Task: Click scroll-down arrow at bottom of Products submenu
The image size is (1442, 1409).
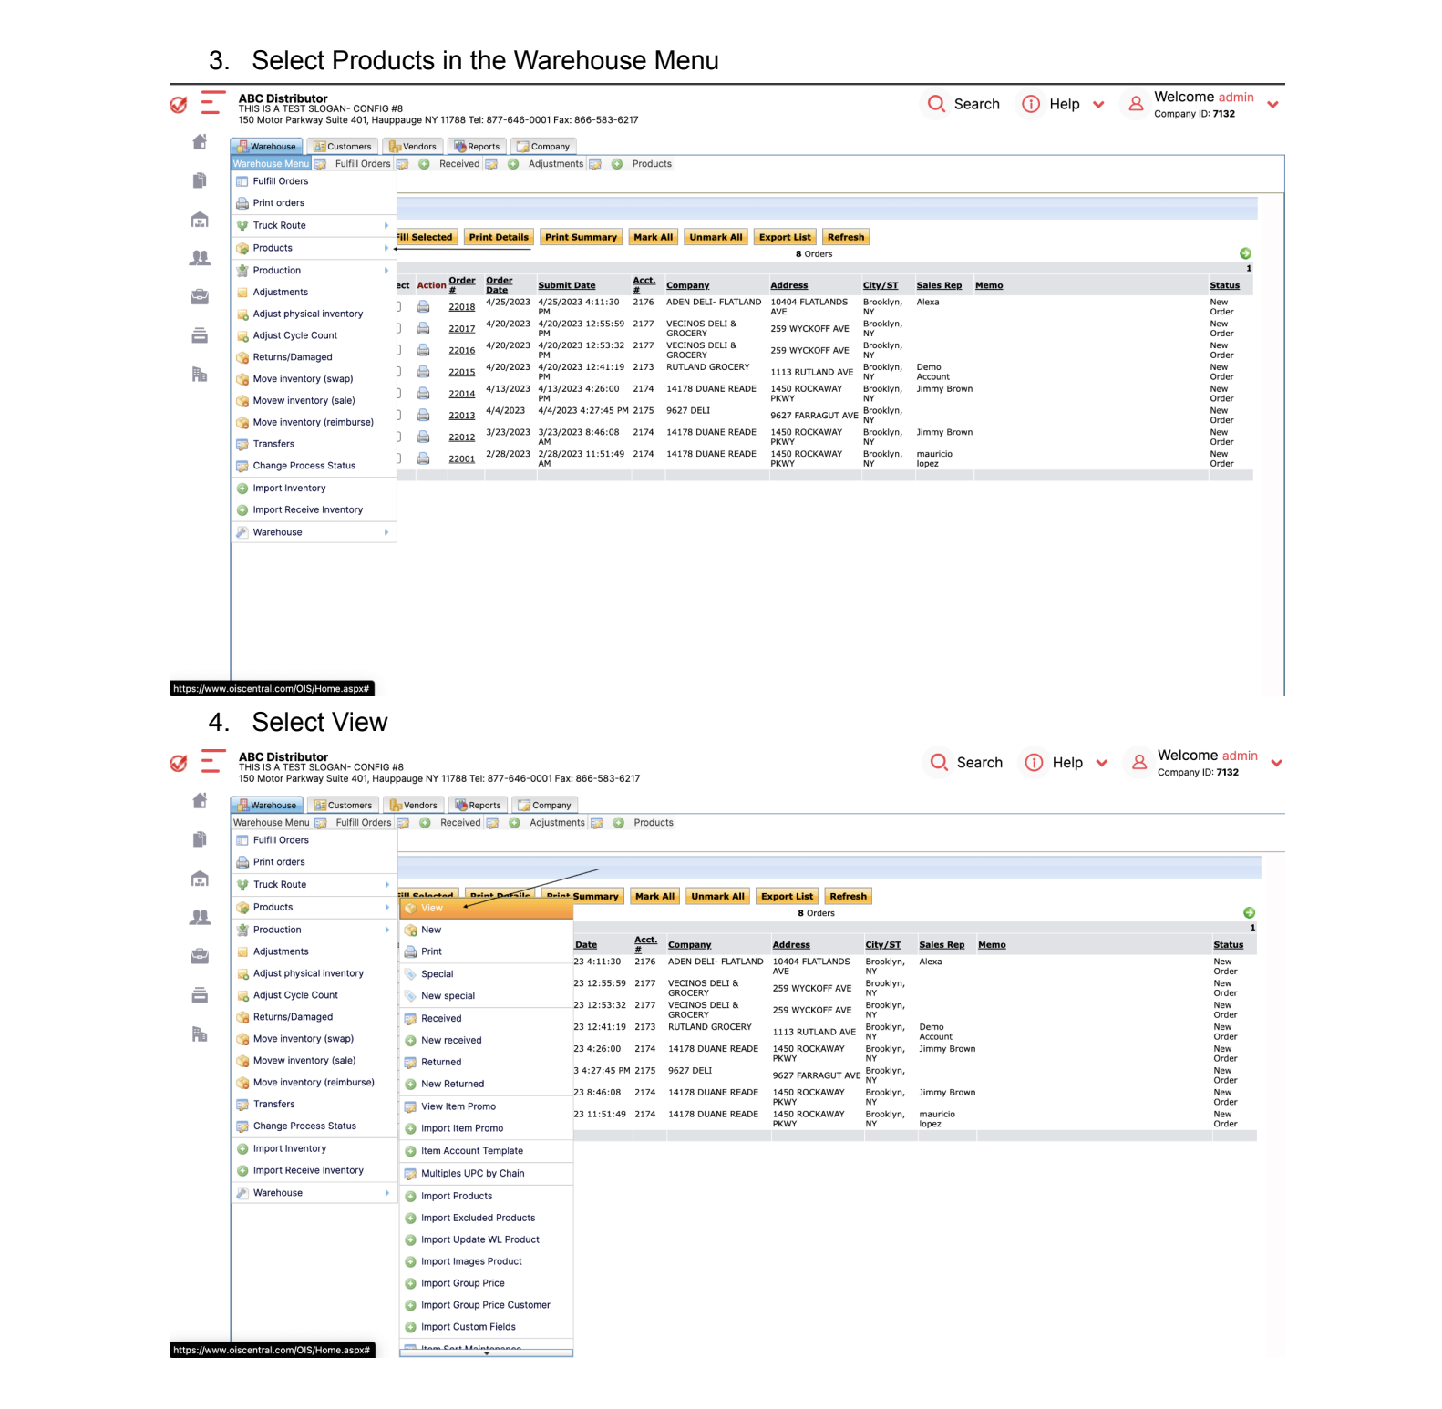Action: [486, 1353]
